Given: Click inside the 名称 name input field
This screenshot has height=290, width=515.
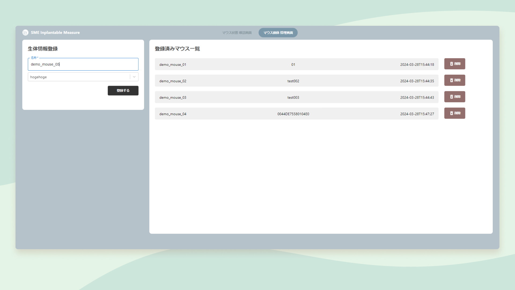Looking at the screenshot, I should tap(83, 64).
